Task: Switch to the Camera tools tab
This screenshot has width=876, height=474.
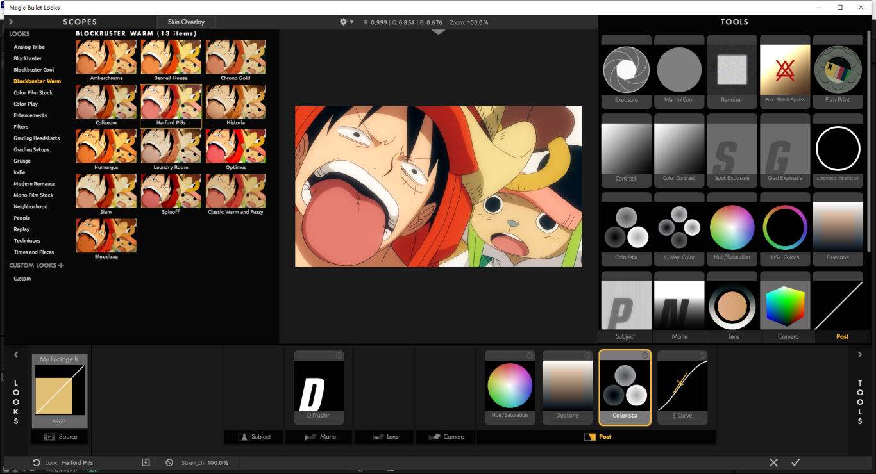Action: point(788,336)
